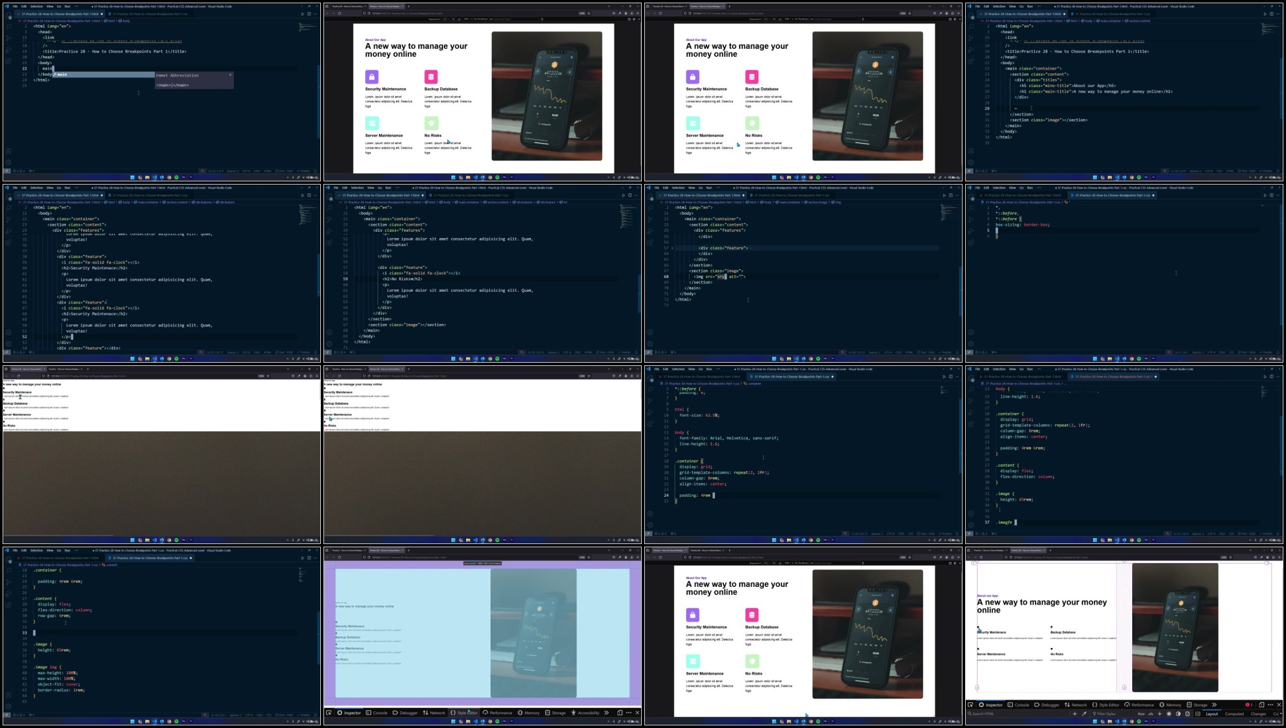Viewport: 1286px width, 728px height.
Task: Toggle the :hov pseudo-class panel
Action: coord(1141,714)
